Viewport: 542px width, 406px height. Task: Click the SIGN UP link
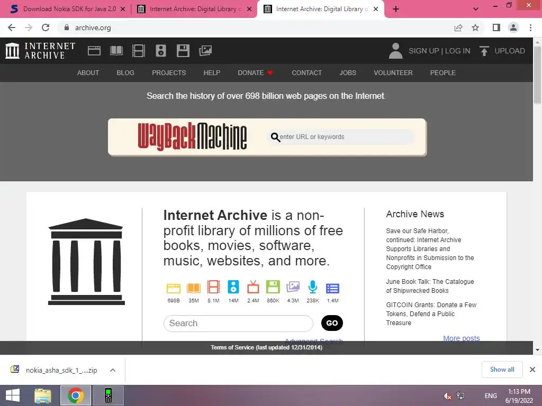coord(424,51)
